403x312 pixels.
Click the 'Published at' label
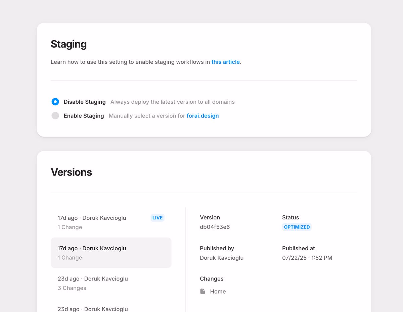point(299,248)
